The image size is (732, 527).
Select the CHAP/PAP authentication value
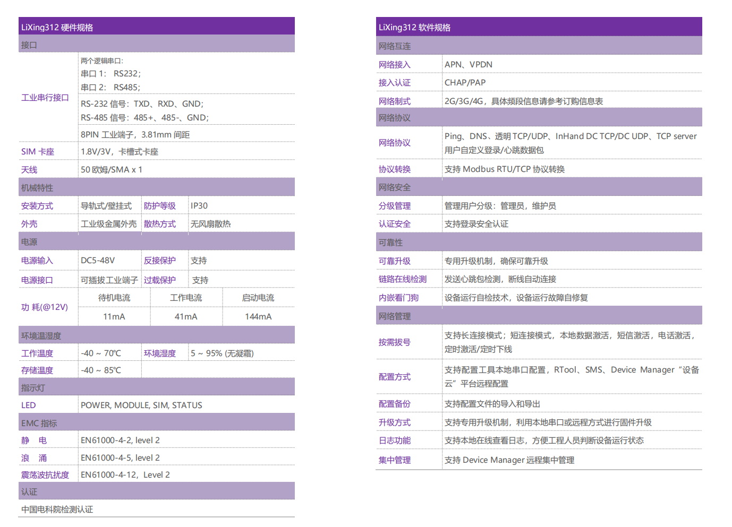pyautogui.click(x=465, y=83)
